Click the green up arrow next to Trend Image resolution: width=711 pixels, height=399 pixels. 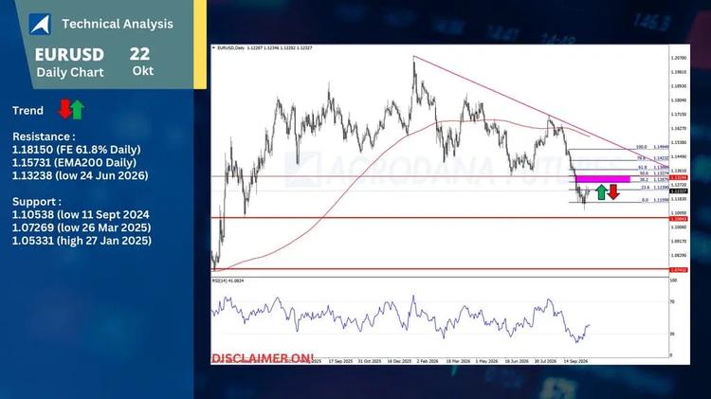[78, 110]
